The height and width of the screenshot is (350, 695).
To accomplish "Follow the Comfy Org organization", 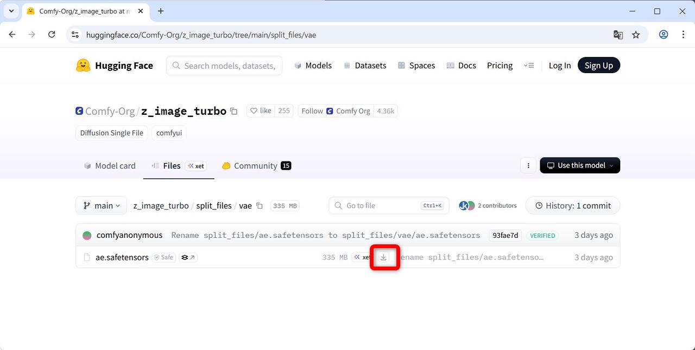I will pyautogui.click(x=312, y=111).
